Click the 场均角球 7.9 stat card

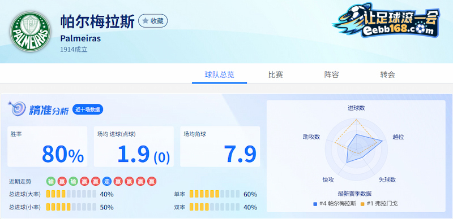(220, 147)
